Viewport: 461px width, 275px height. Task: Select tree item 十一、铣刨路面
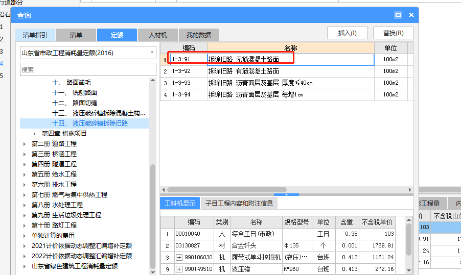(x=75, y=93)
